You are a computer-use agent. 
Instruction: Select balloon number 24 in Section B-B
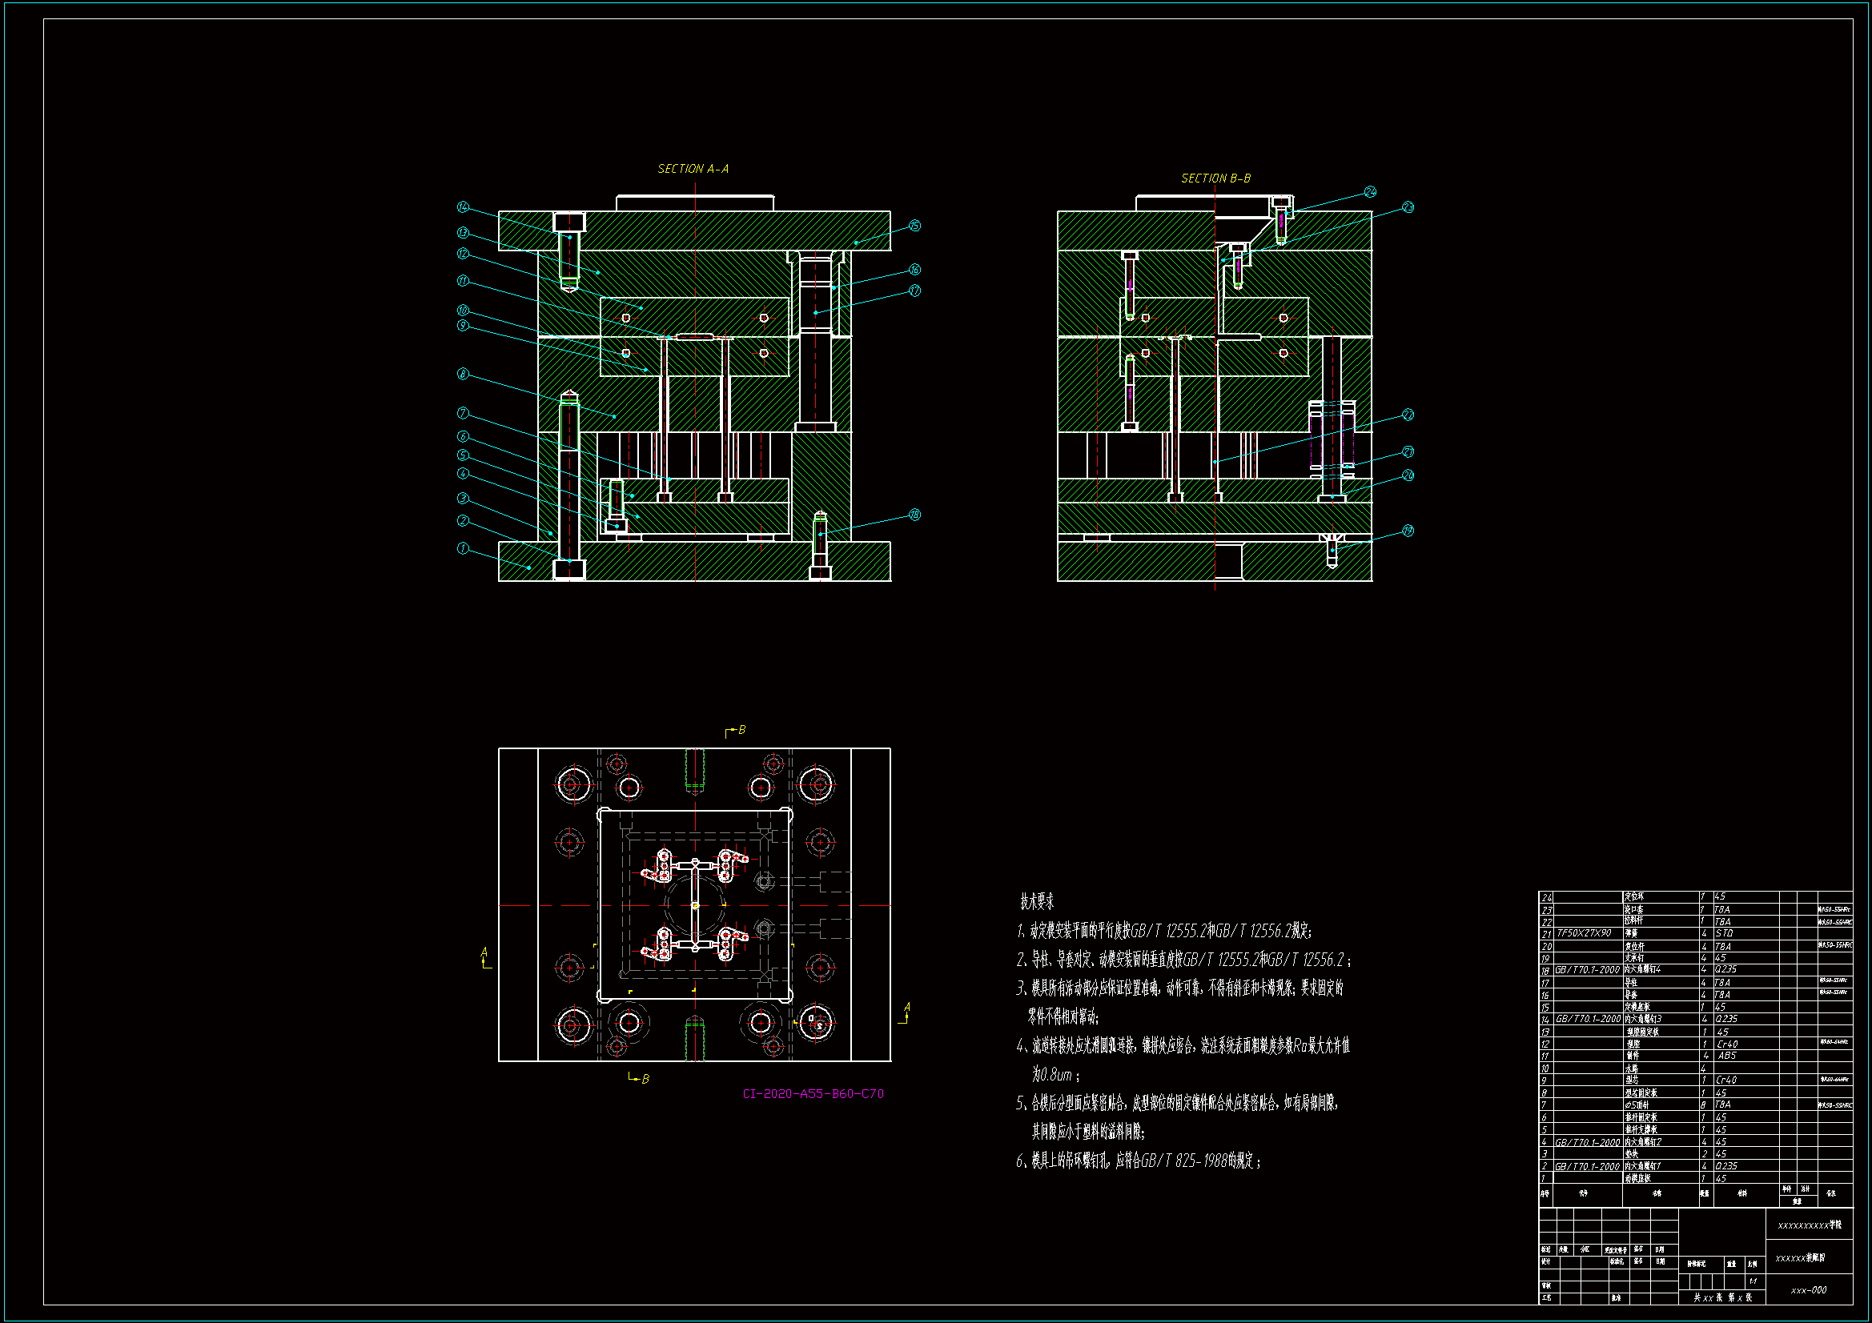(x=1370, y=191)
